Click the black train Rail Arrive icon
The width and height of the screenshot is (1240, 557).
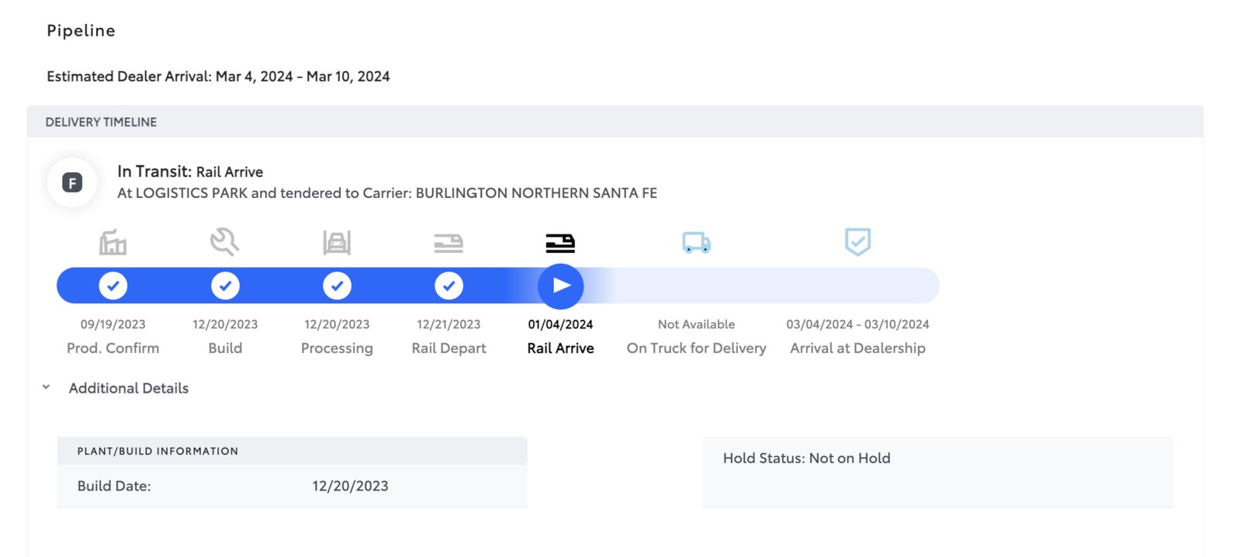pyautogui.click(x=560, y=244)
